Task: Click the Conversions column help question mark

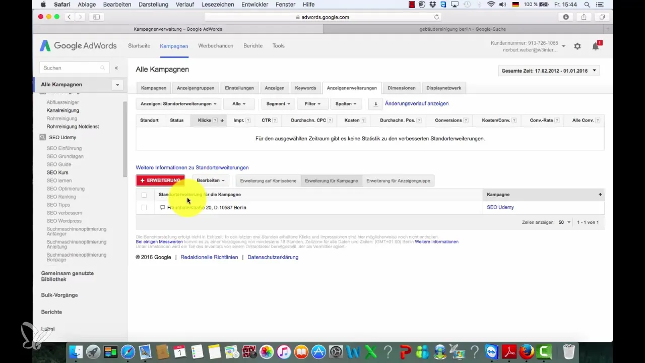Action: (466, 120)
